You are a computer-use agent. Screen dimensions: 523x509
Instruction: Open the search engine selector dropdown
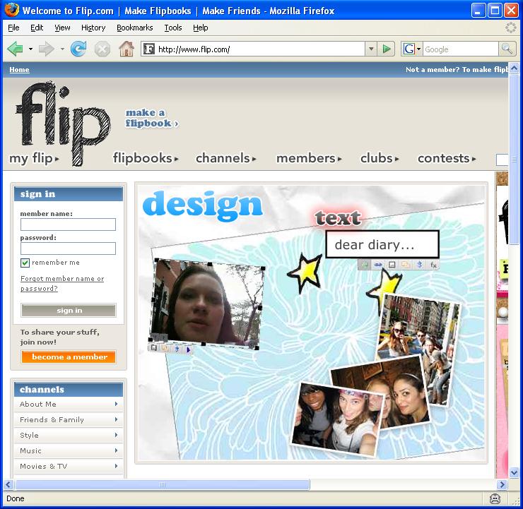(418, 49)
